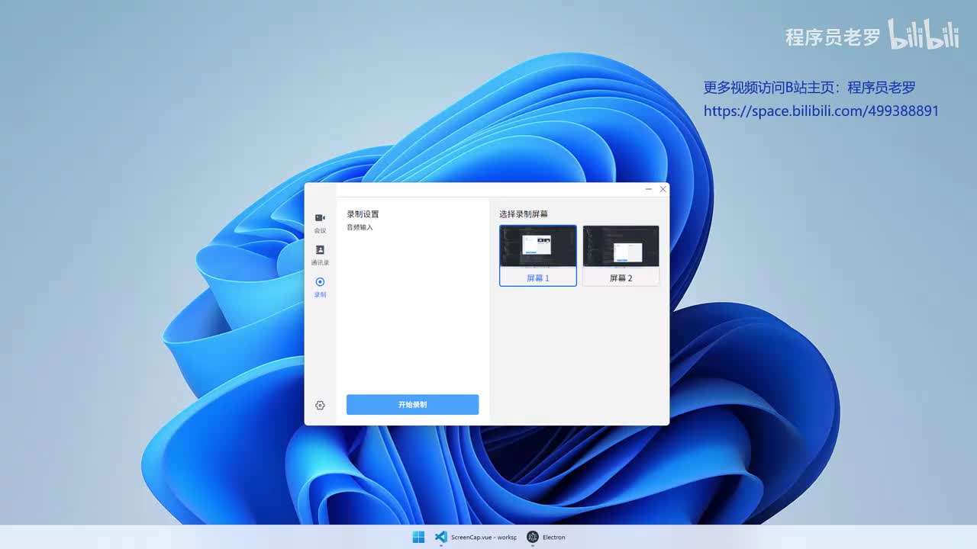This screenshot has width=977, height=549.
Task: Select the 通讯录 contacts icon in sidebar
Action: pyautogui.click(x=320, y=250)
